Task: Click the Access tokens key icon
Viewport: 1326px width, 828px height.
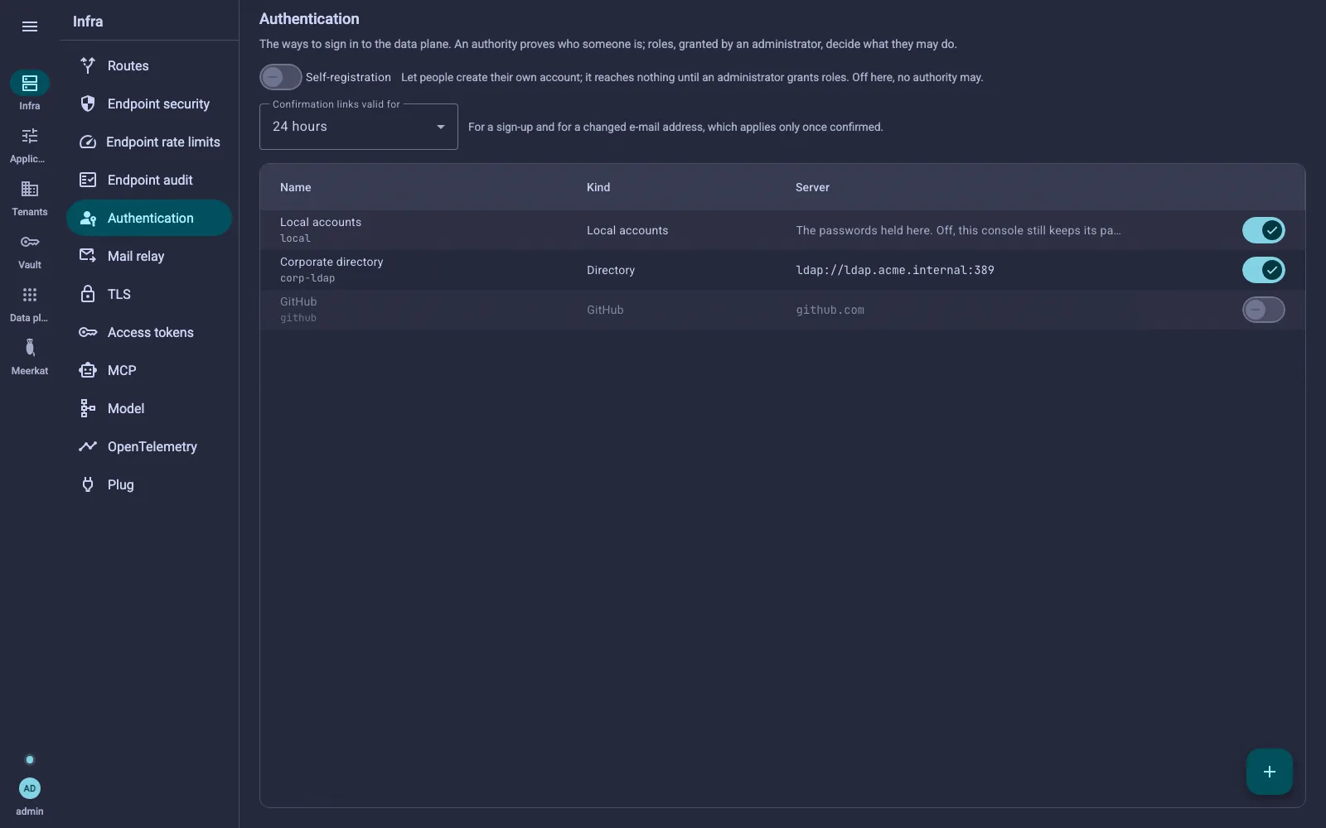Action: (x=88, y=332)
